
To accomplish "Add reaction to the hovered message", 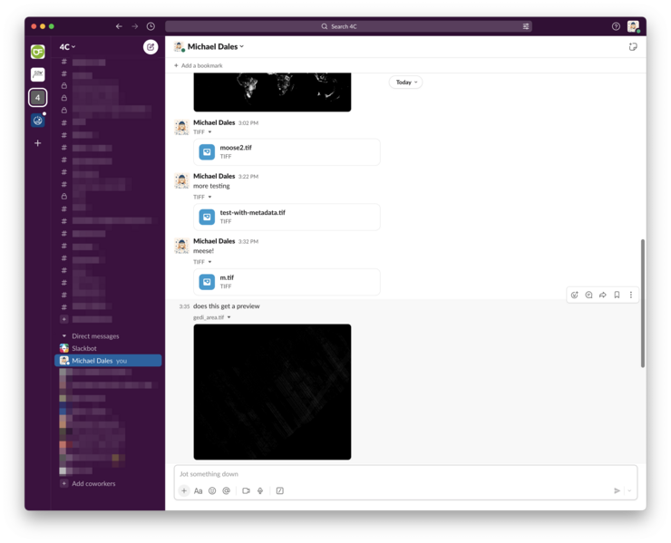I will [574, 295].
